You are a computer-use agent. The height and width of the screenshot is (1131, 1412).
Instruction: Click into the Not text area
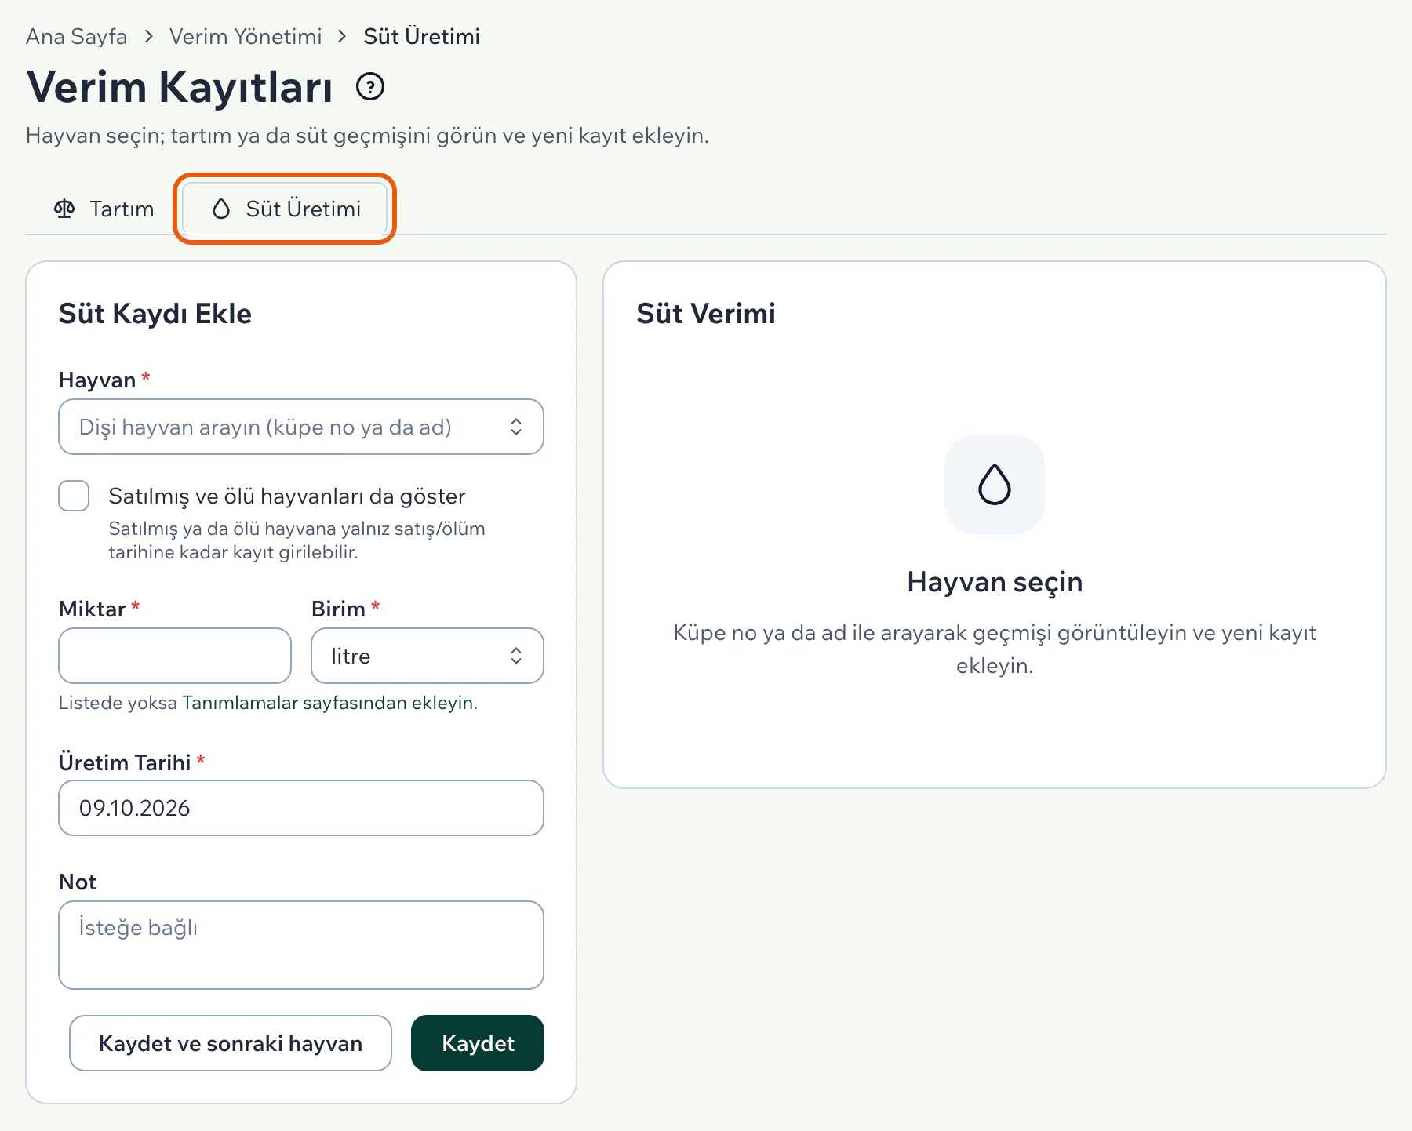301,945
